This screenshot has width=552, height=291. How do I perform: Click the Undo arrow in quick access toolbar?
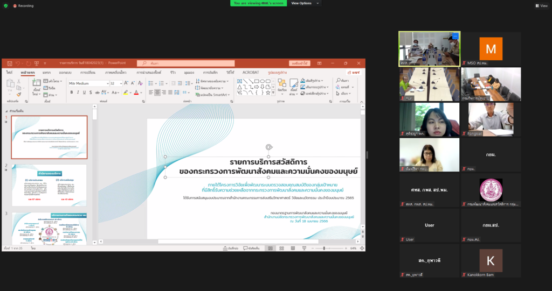(x=18, y=63)
